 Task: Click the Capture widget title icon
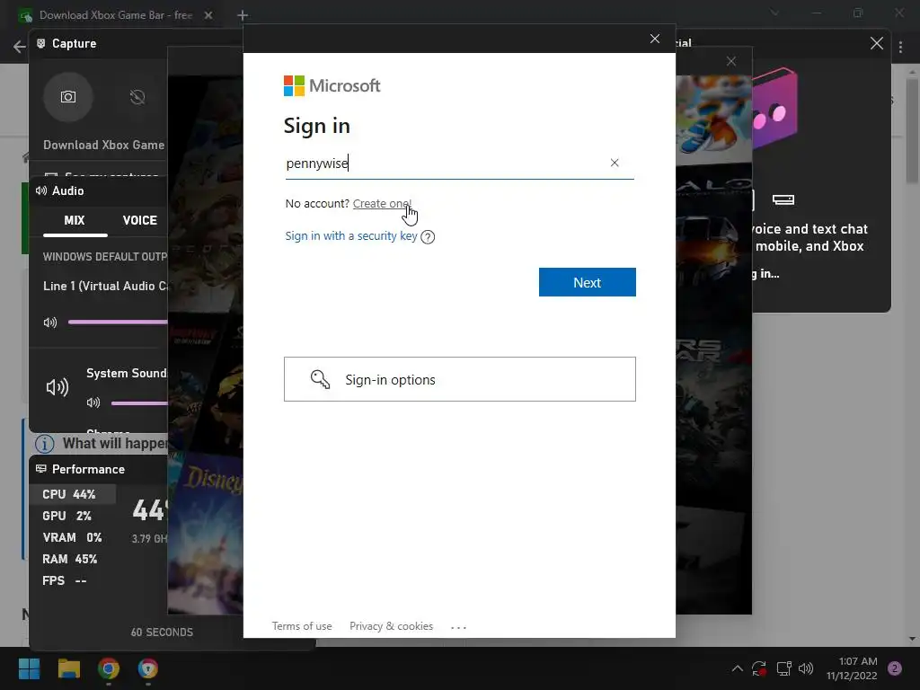[41, 43]
